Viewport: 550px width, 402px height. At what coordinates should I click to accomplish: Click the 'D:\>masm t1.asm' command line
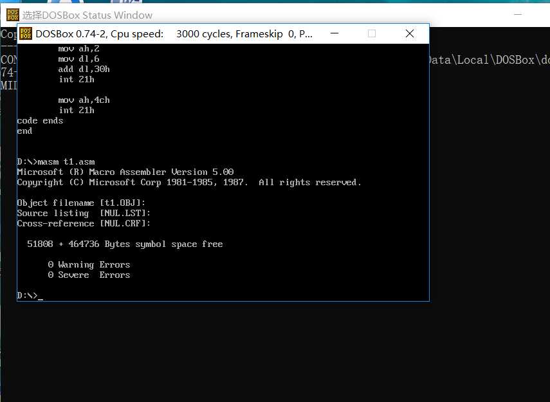pos(56,161)
